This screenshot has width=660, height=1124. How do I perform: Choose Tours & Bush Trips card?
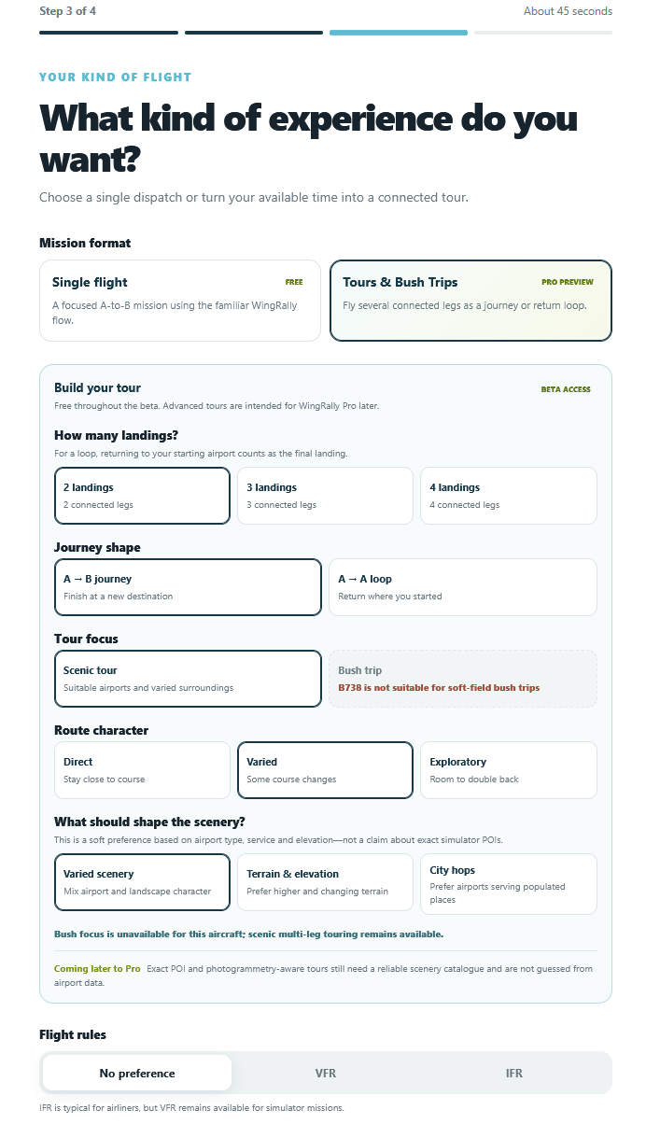(x=471, y=301)
